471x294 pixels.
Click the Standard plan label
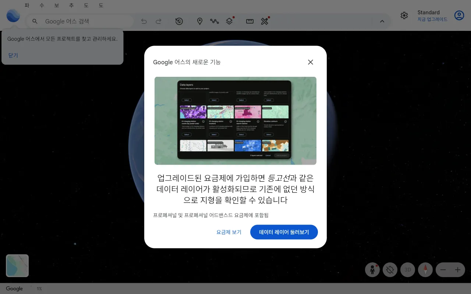(x=428, y=12)
